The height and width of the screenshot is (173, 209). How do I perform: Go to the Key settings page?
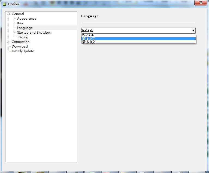click(20, 23)
